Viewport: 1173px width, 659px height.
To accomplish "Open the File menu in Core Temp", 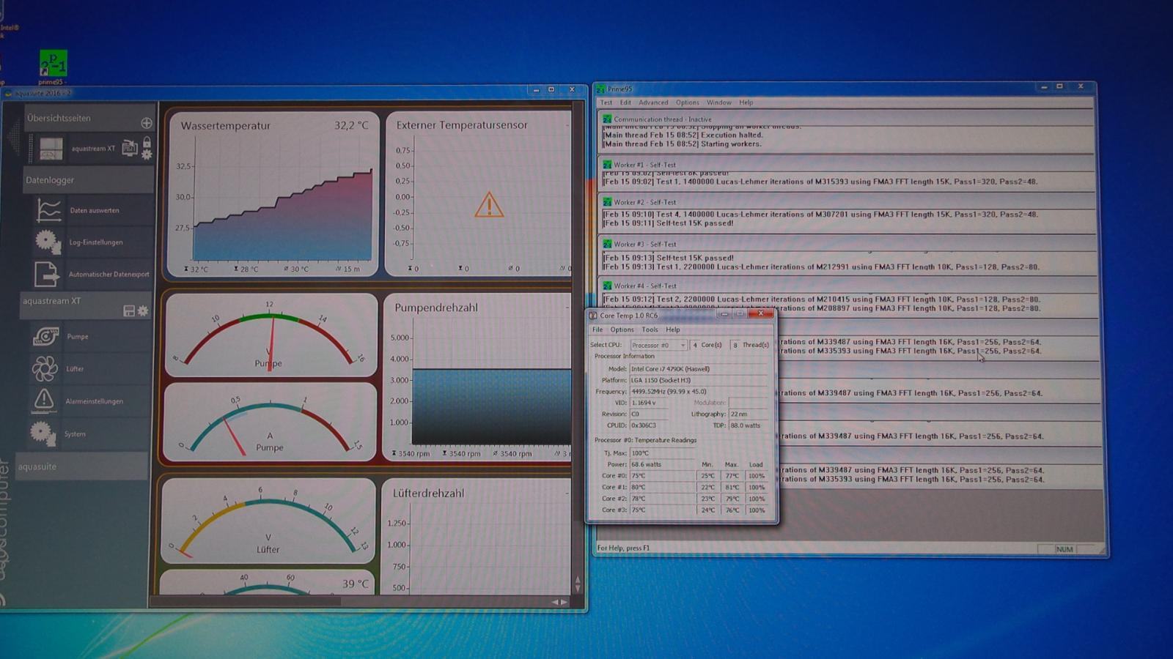I will click(x=597, y=329).
